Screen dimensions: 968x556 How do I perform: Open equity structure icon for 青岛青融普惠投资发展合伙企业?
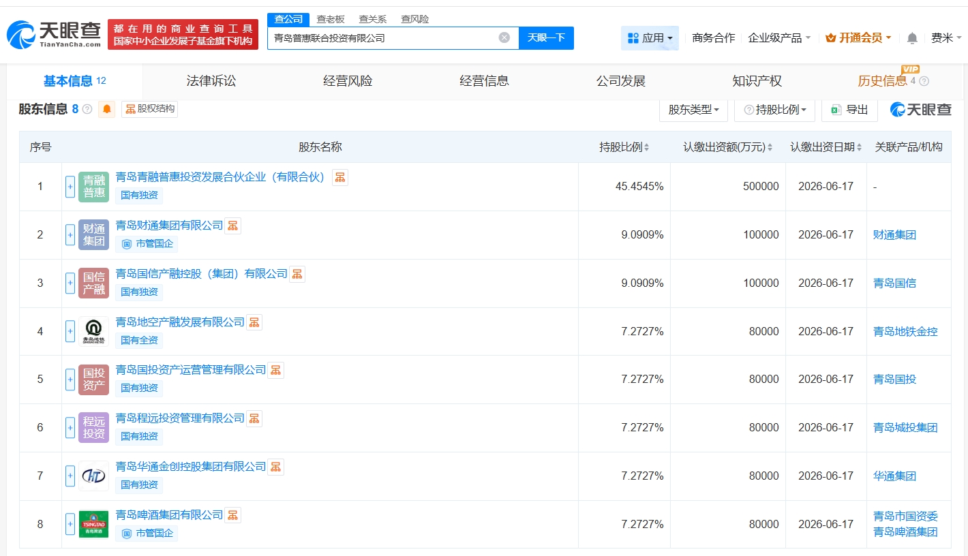point(340,177)
